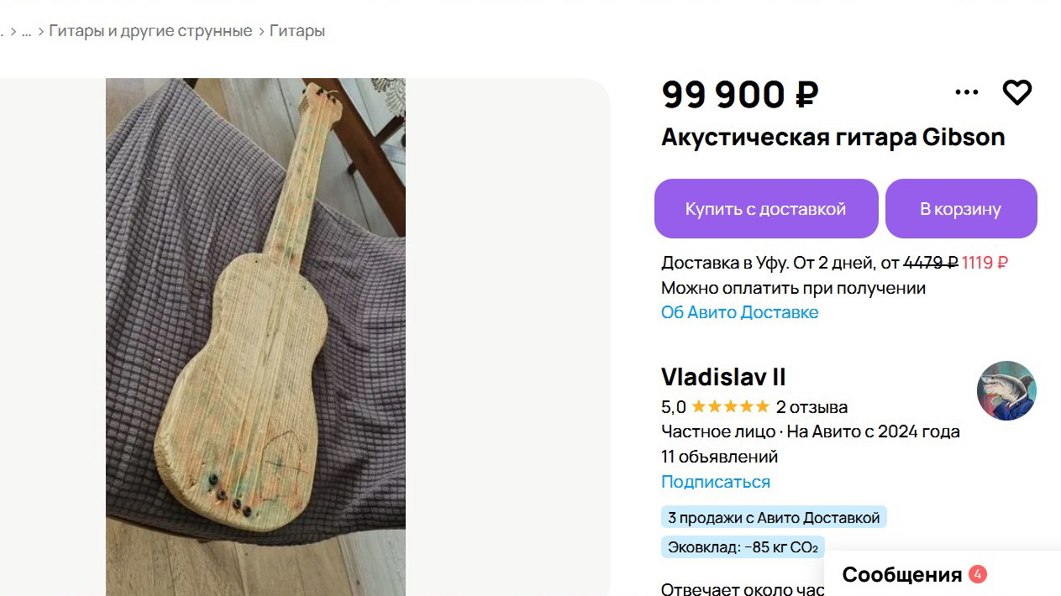1061x596 pixels.
Task: View seller's 2 отзыва reviews
Action: (x=812, y=408)
